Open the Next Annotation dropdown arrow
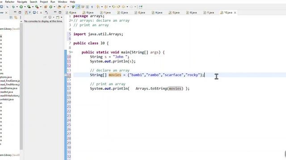Screen dimensions: 286x160 pyautogui.click(x=102, y=7)
